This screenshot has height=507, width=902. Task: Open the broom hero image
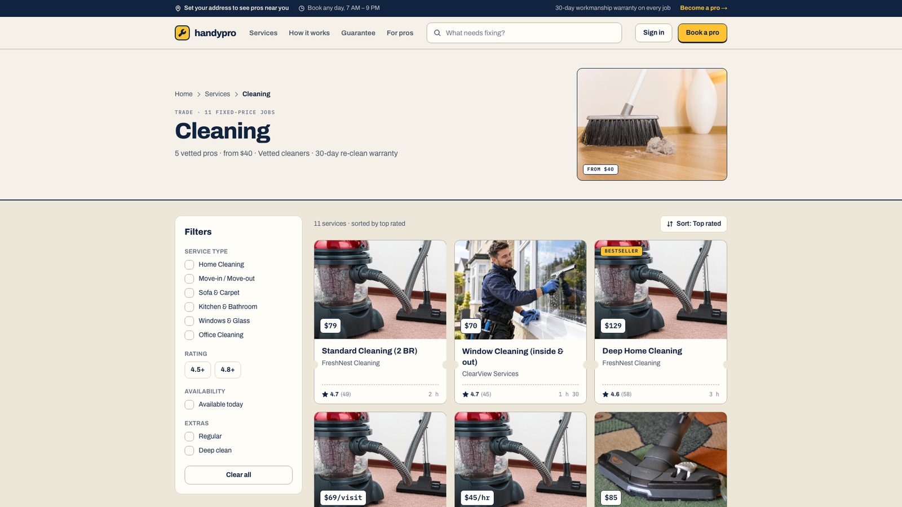click(x=652, y=124)
